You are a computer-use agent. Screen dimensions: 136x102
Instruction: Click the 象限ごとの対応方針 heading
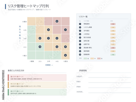coord(16,70)
